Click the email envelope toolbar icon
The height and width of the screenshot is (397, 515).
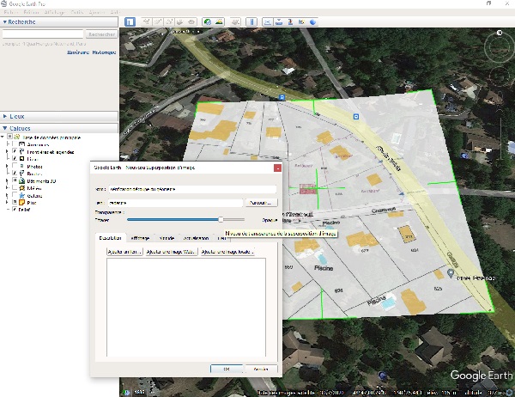[x=268, y=21]
